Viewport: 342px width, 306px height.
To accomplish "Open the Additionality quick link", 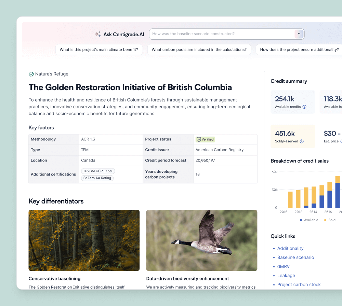I will point(290,249).
